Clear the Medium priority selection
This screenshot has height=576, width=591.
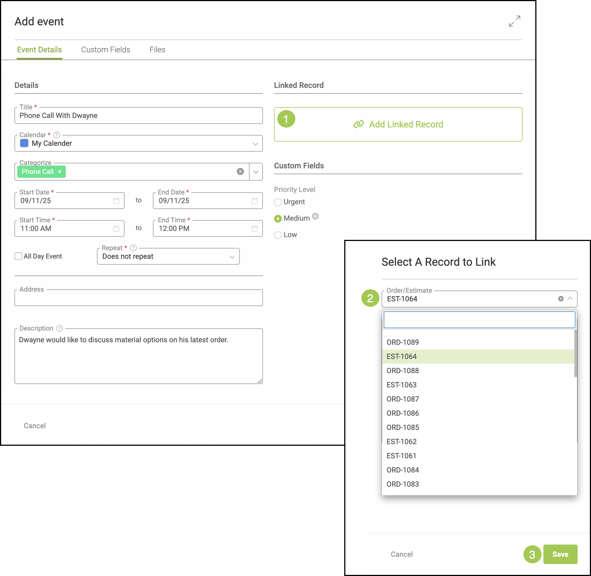coord(316,216)
